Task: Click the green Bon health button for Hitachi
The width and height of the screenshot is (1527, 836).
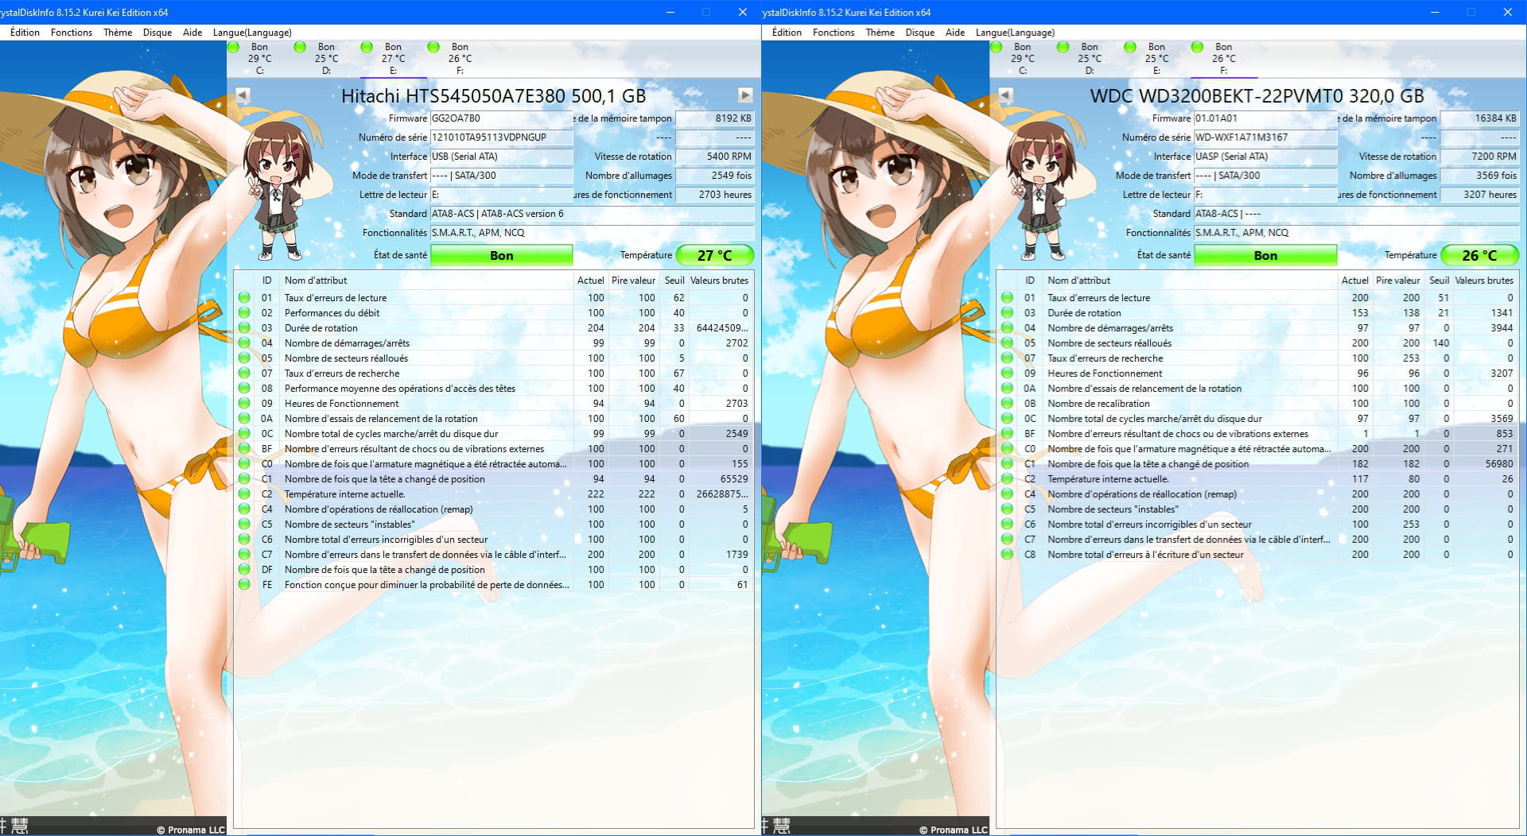Action: coord(501,255)
